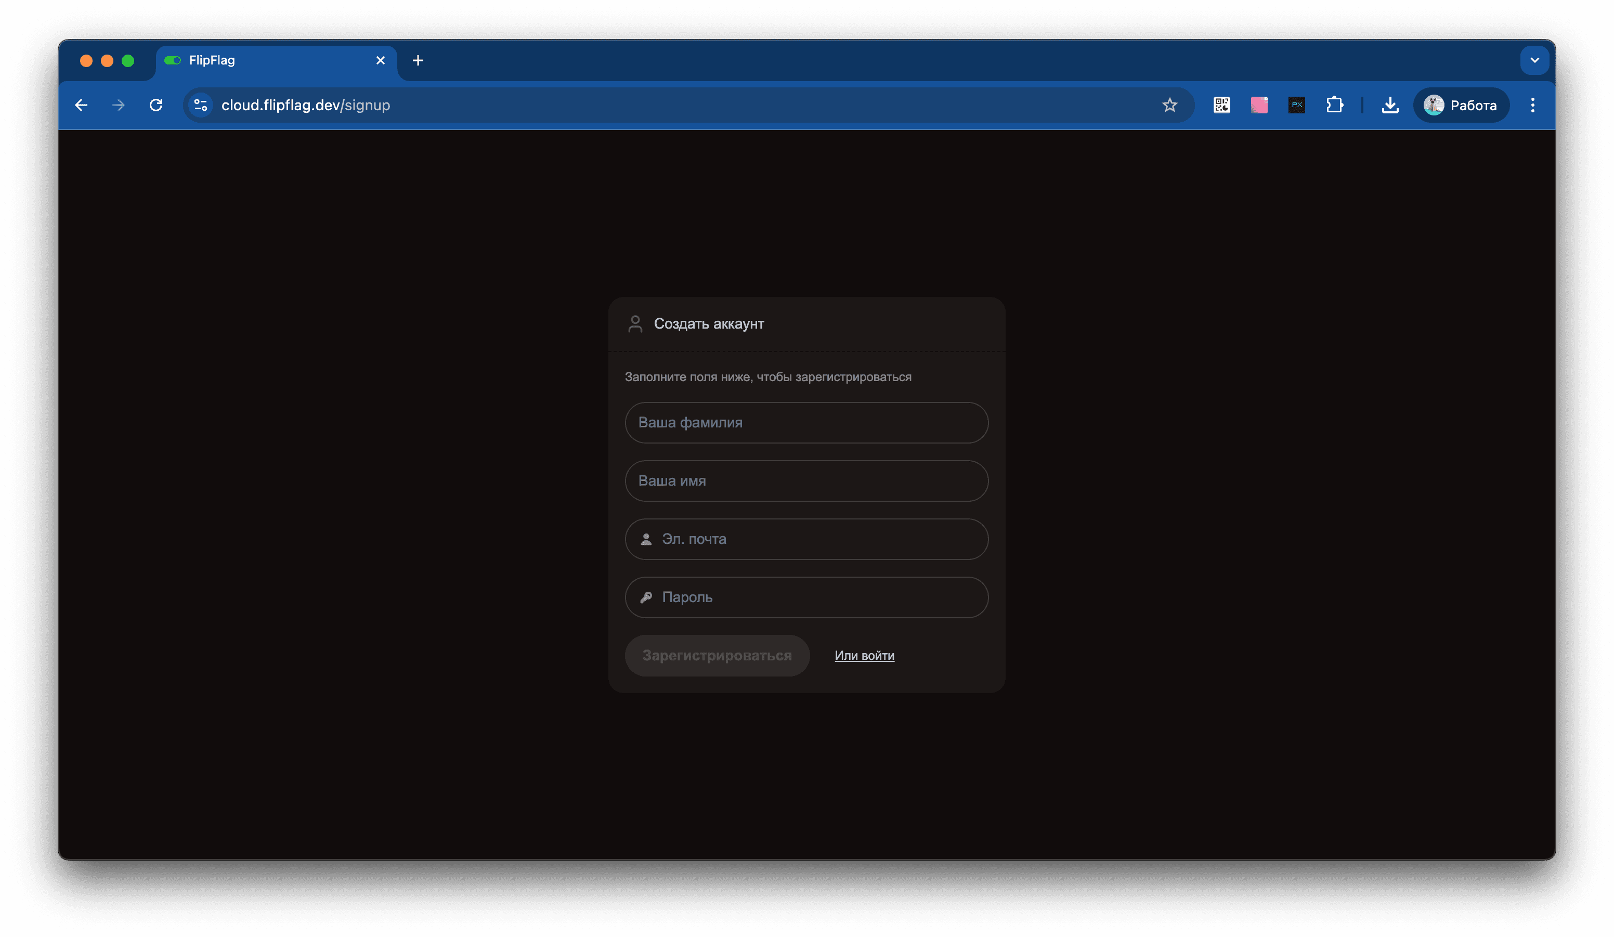1614x937 pixels.
Task: Open Chrome three-dot menu
Action: (1532, 105)
